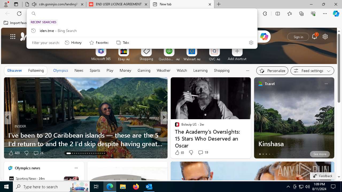Go to next carousel slide arrow
The width and height of the screenshot is (342, 192).
click(x=164, y=117)
